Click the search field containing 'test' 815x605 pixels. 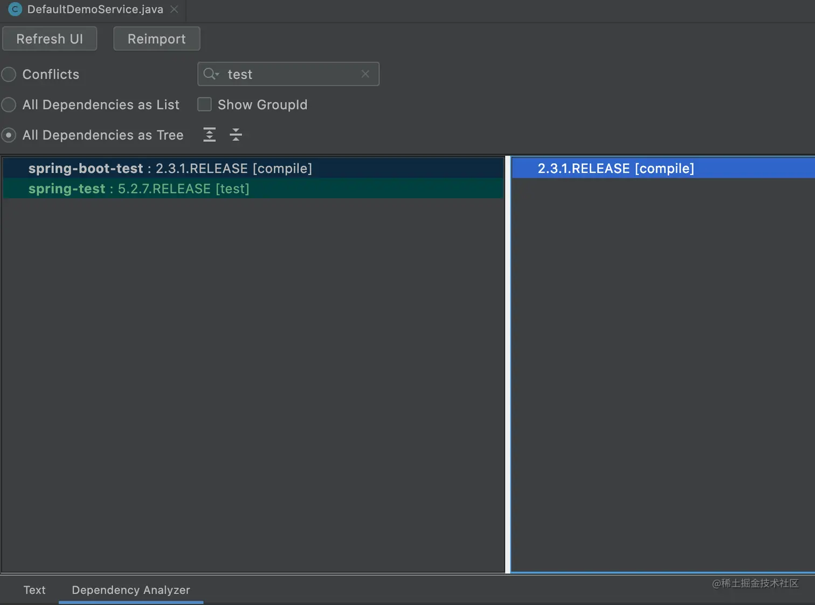[x=288, y=74]
